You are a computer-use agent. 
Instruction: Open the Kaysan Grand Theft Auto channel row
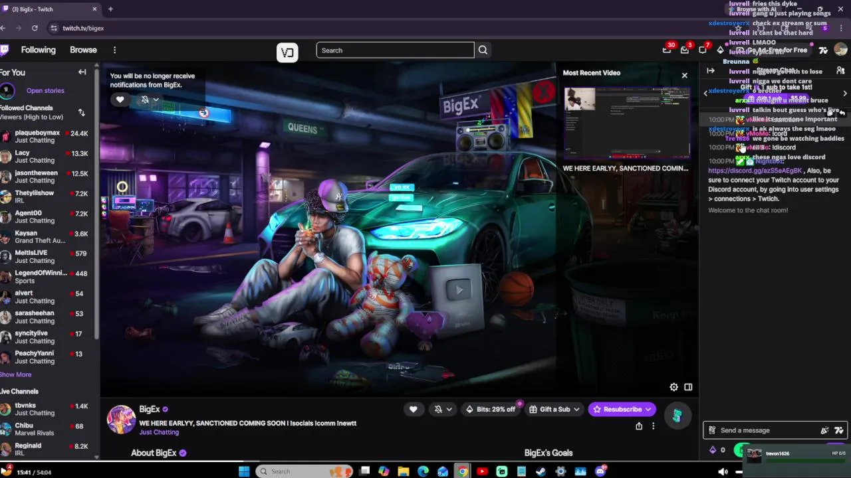(x=47, y=237)
